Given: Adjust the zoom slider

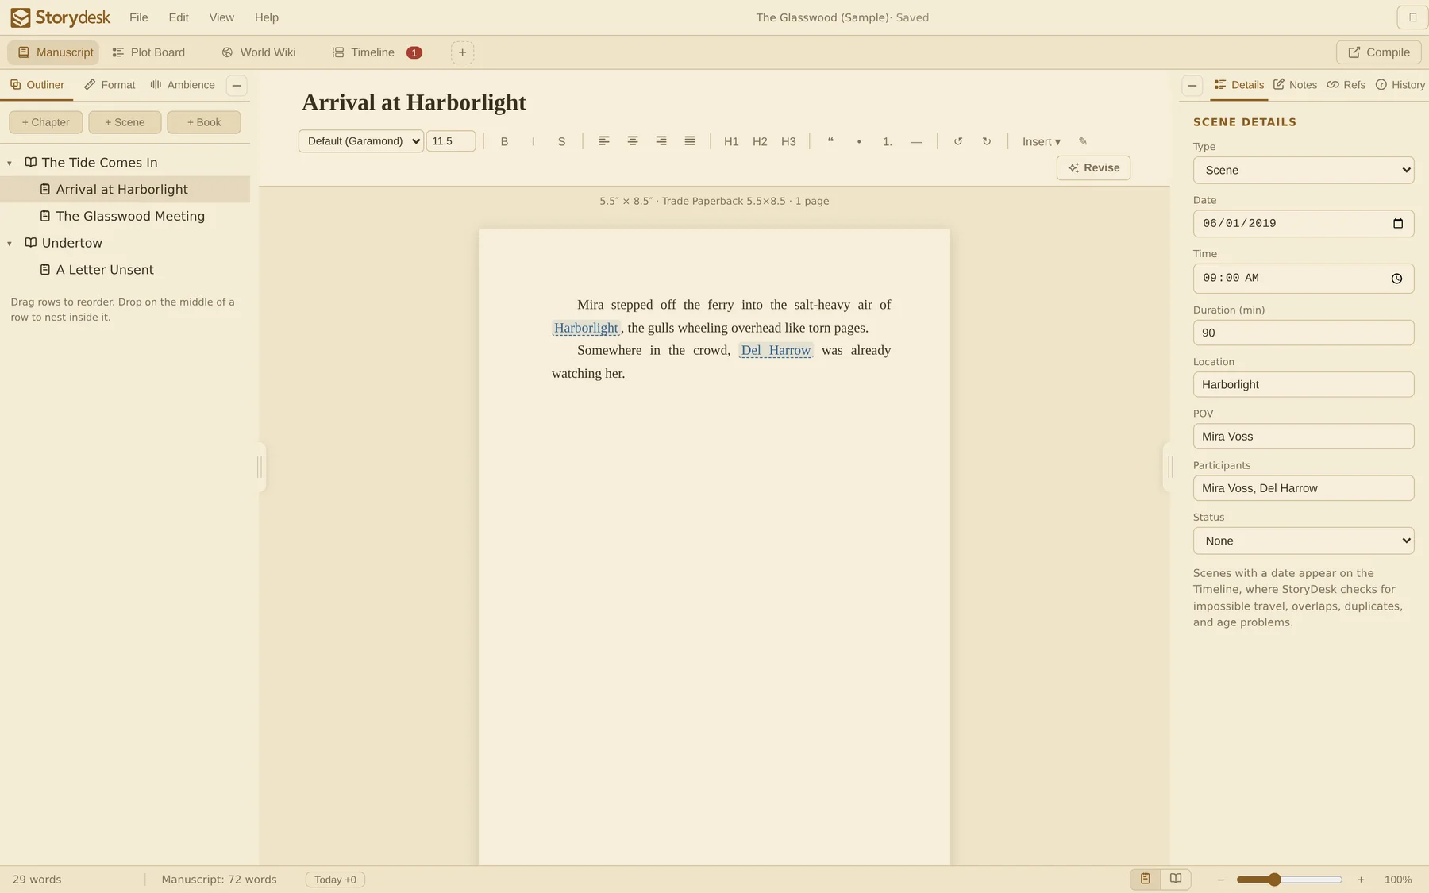Looking at the screenshot, I should click(x=1289, y=880).
